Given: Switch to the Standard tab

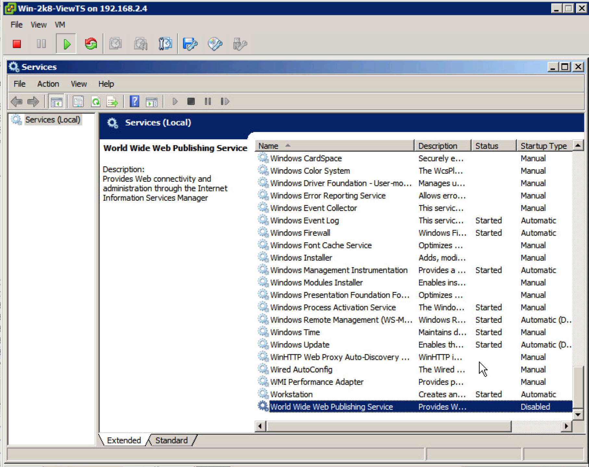Looking at the screenshot, I should [171, 440].
